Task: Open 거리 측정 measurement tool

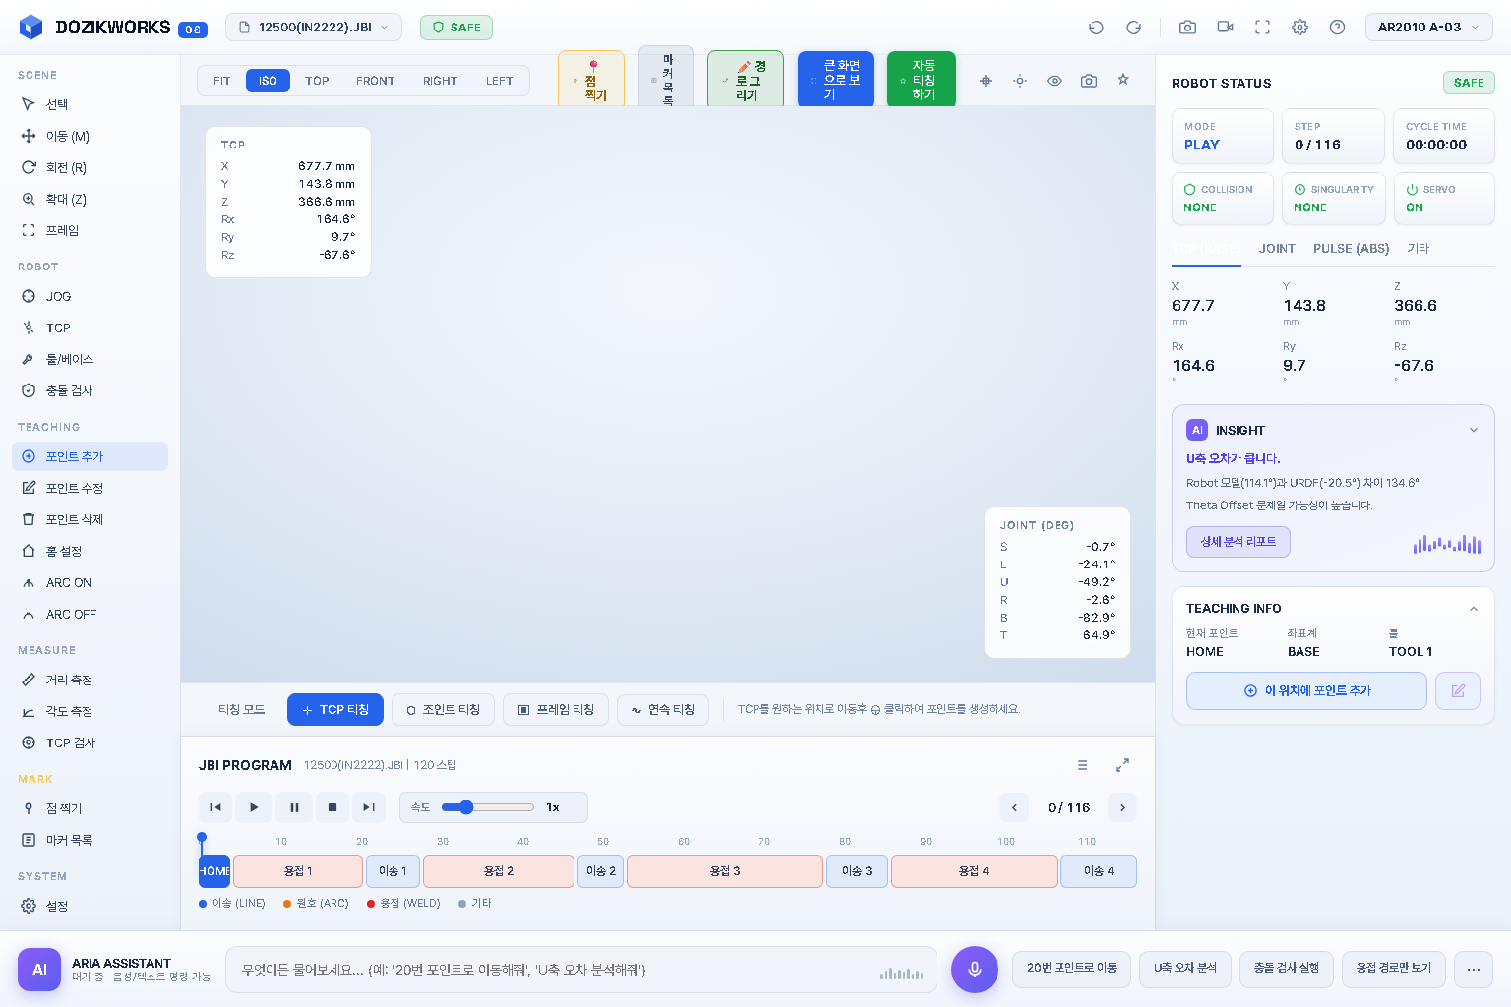Action: (x=90, y=680)
